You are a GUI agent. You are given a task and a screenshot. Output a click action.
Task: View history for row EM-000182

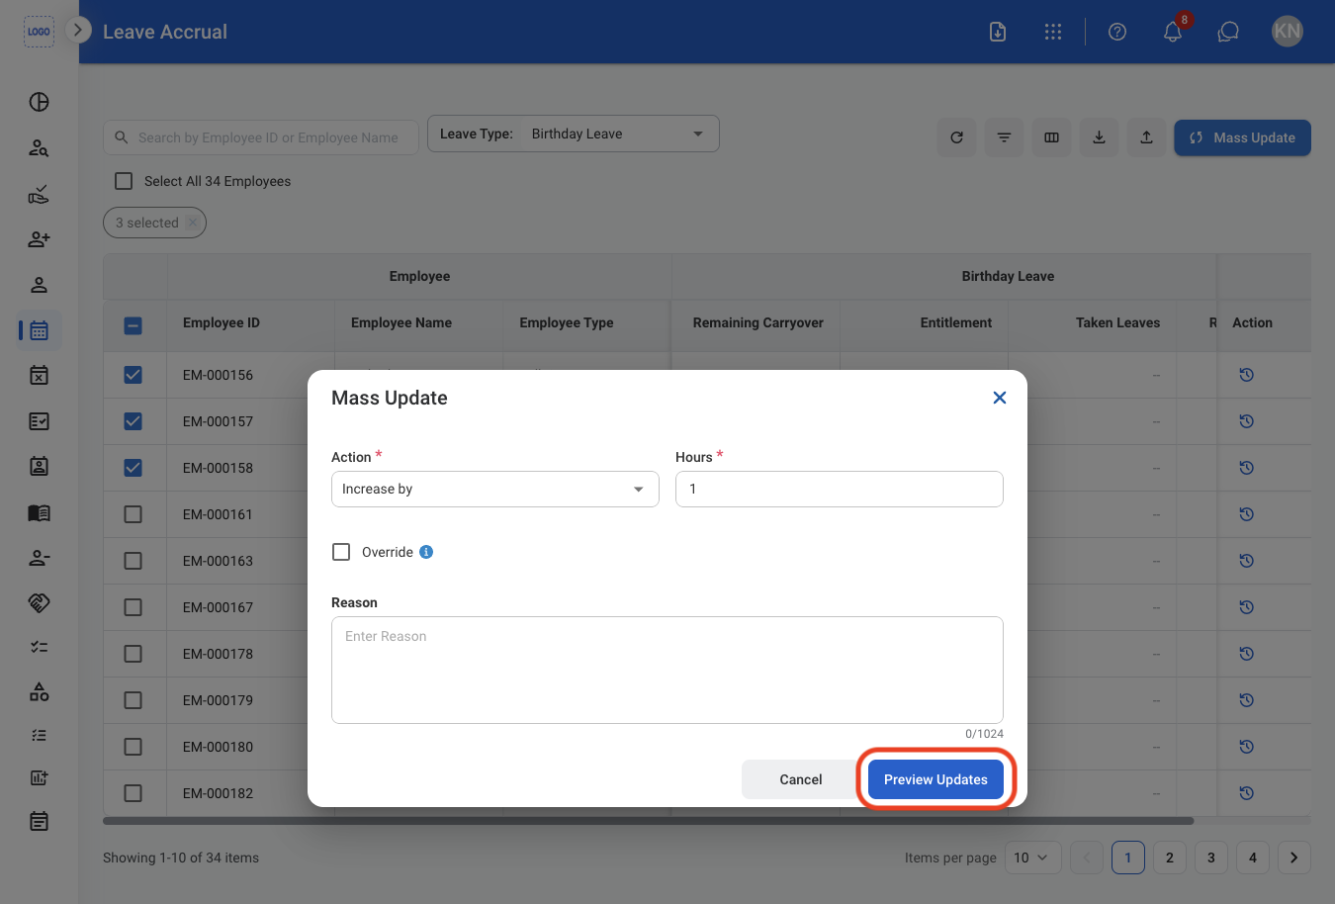[x=1246, y=793]
